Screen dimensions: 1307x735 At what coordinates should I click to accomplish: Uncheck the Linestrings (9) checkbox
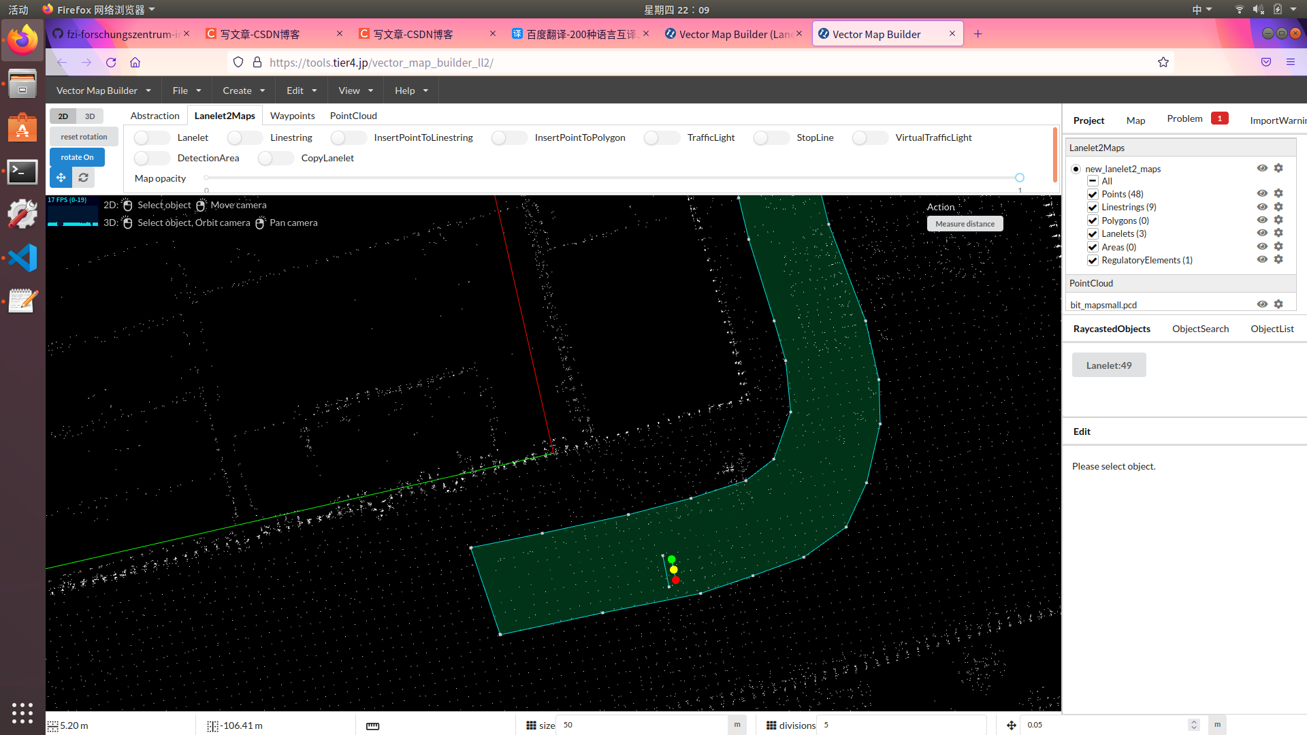pyautogui.click(x=1093, y=208)
